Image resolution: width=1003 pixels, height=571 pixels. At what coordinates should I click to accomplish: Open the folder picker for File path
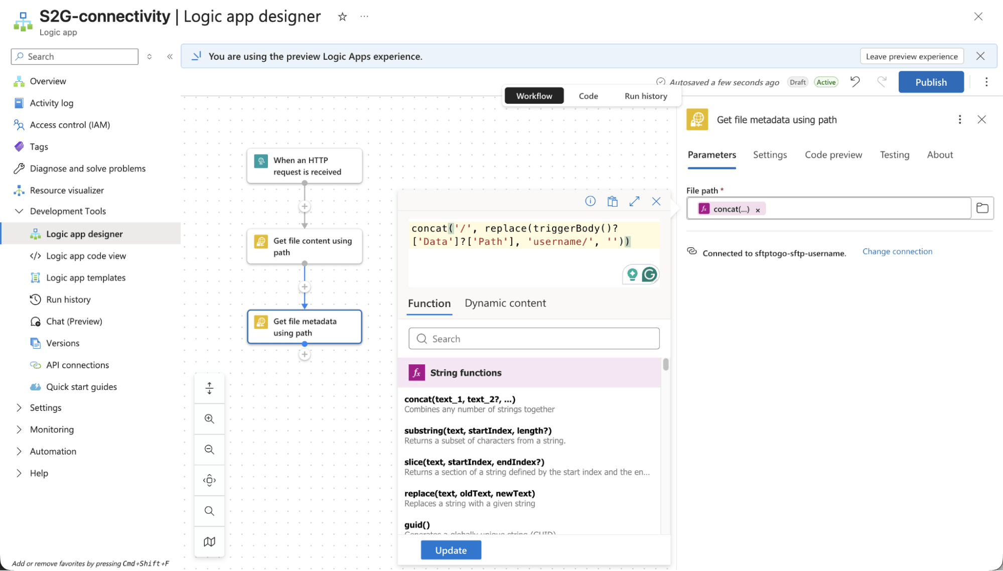[x=982, y=208]
